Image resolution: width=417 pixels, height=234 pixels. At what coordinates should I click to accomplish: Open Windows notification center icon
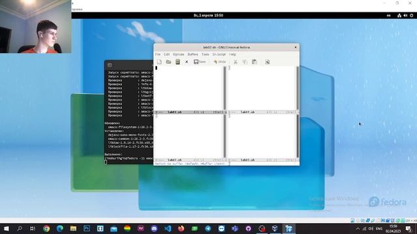click(x=409, y=228)
